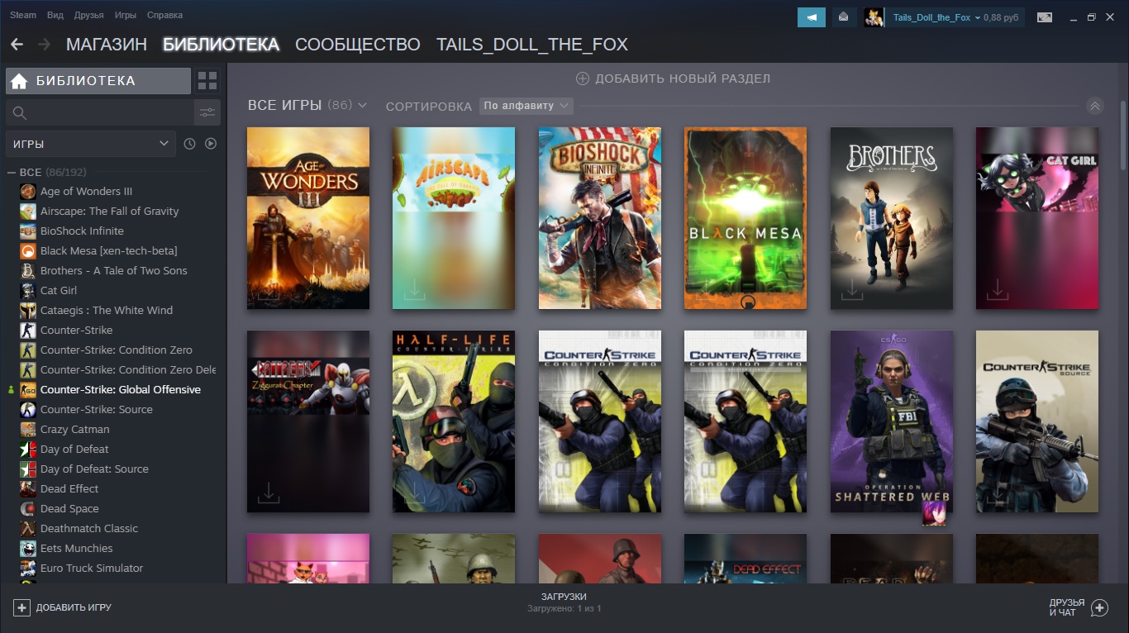Open the Black Mesa cover thumbnail
The image size is (1129, 633).
pos(746,218)
